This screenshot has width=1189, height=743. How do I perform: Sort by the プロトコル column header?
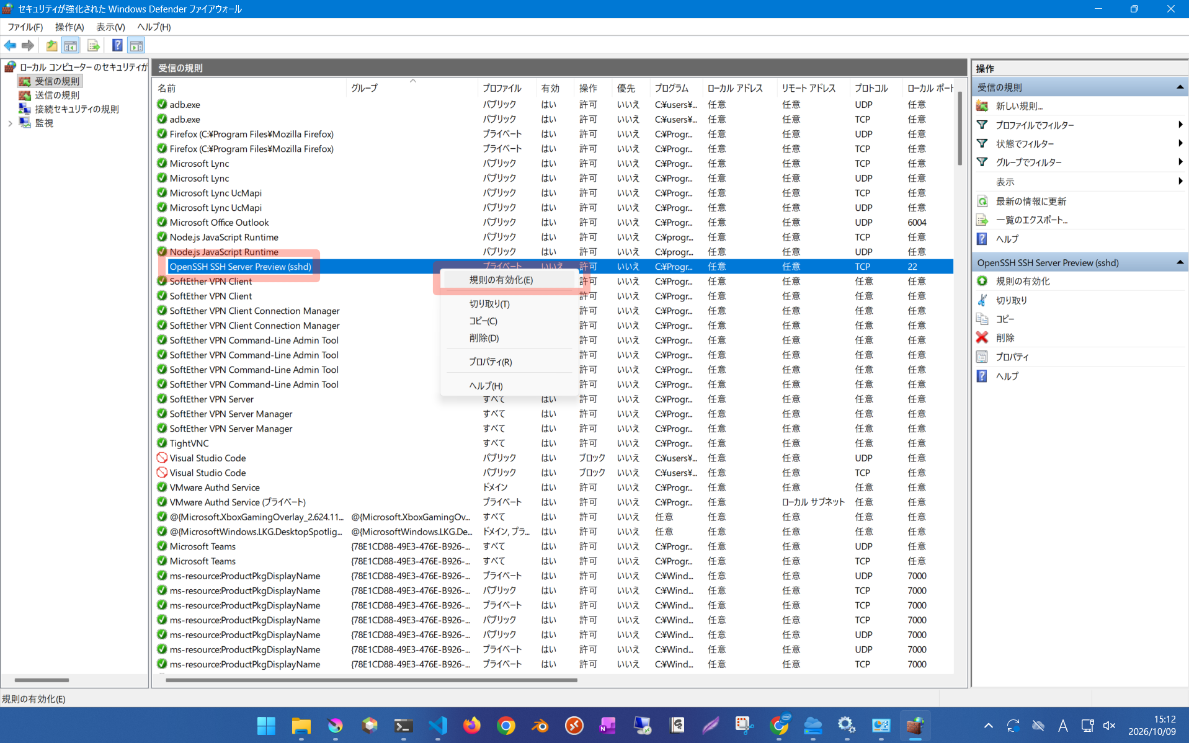[x=875, y=87]
